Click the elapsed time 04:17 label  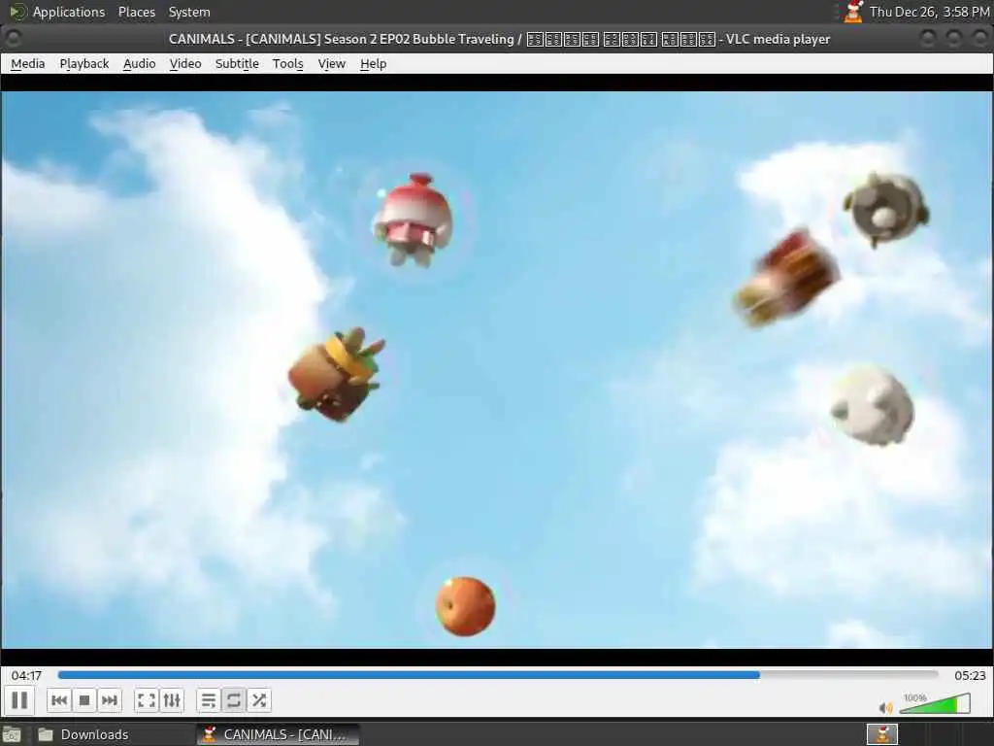pos(26,676)
